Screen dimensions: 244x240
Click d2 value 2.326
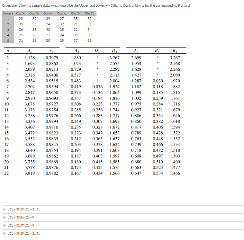click(30, 75)
